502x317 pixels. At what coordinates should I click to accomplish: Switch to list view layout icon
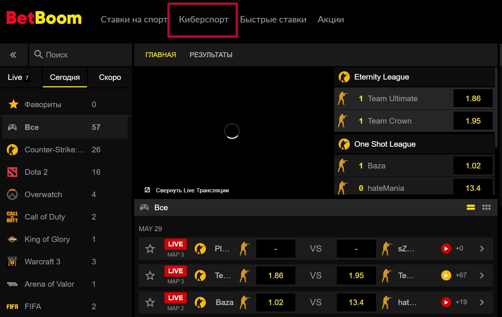tap(471, 207)
